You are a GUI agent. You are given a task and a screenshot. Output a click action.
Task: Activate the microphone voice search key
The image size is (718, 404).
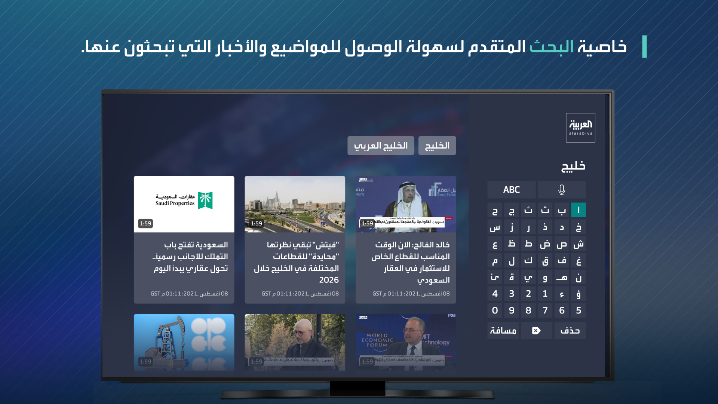tap(562, 190)
